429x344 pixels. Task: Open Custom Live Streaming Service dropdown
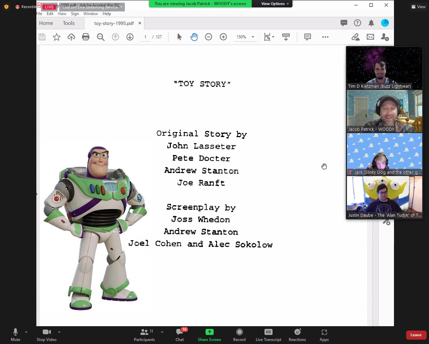click(x=92, y=7)
